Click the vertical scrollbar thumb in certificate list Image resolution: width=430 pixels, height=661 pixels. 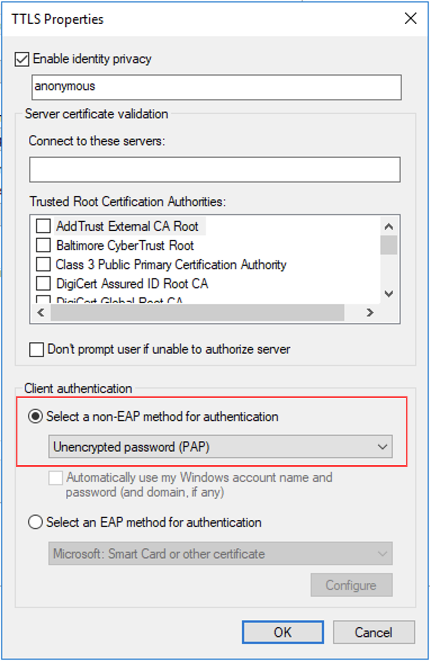click(389, 245)
